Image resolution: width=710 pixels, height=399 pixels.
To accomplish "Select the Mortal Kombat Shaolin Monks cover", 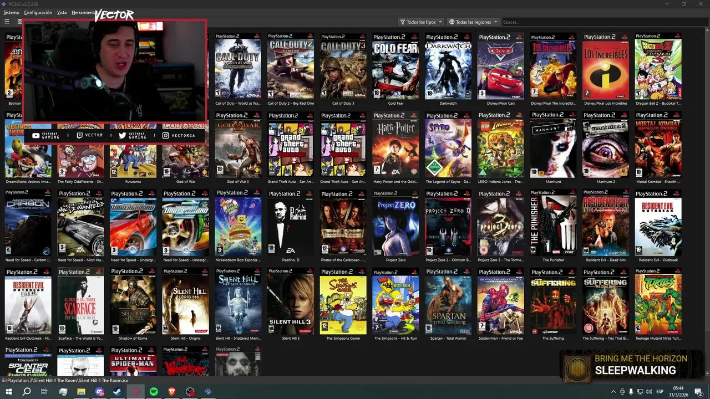I will (x=658, y=145).
